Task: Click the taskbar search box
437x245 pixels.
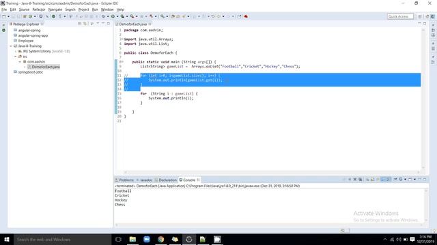Action: [x=62, y=240]
